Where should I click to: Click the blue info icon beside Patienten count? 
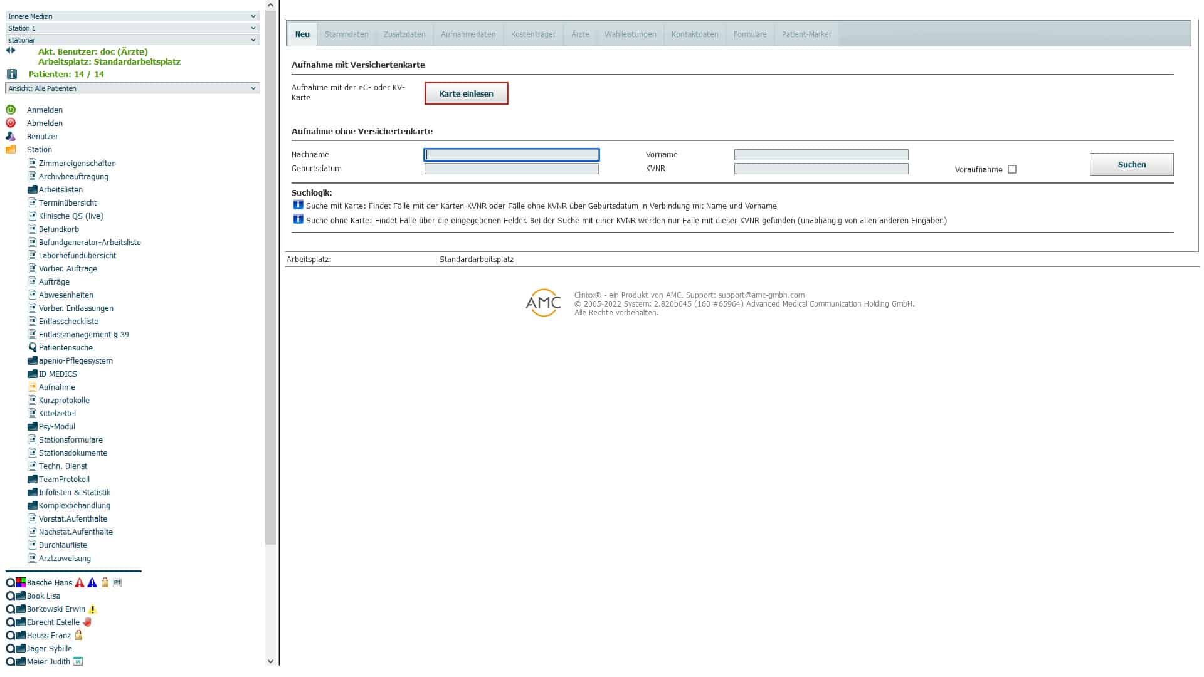(11, 74)
